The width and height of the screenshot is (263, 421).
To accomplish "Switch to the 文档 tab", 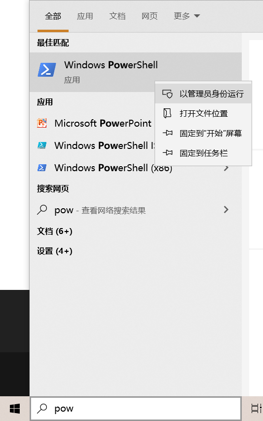I will 117,16.
